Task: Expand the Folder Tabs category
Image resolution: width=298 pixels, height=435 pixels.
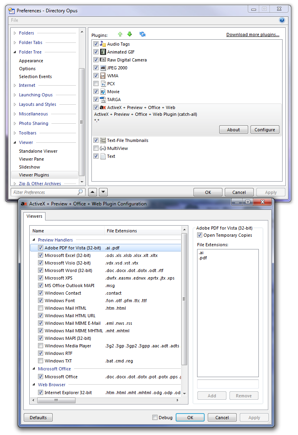Action: point(15,42)
